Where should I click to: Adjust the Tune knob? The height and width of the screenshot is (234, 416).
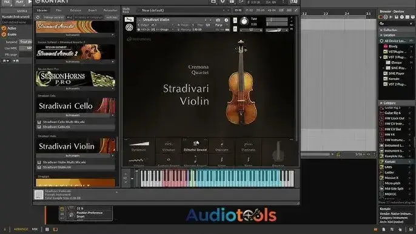[x=244, y=21]
